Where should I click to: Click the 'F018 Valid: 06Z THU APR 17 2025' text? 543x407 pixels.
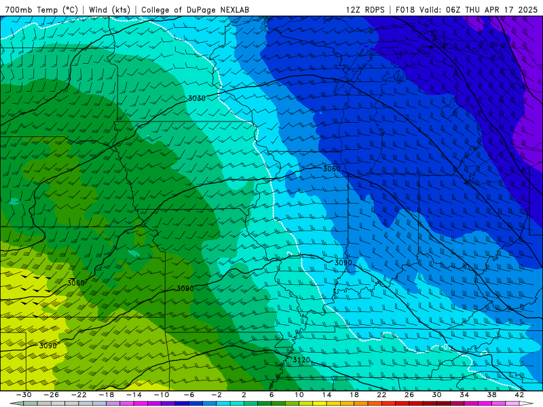(x=466, y=9)
